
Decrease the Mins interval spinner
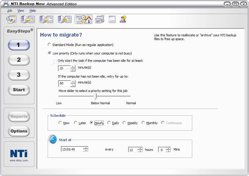click(x=168, y=151)
